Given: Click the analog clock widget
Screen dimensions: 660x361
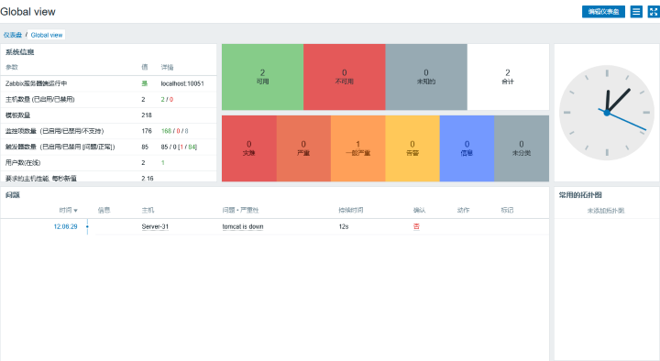Looking at the screenshot, I should tap(607, 113).
